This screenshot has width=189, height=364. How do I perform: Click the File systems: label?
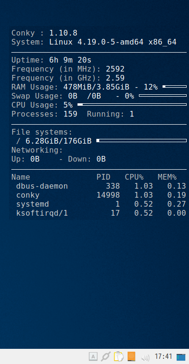click(x=42, y=132)
